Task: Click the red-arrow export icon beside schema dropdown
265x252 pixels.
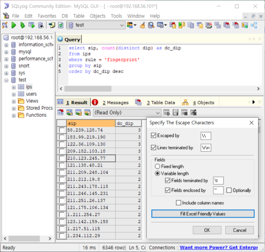Action: tap(172, 25)
